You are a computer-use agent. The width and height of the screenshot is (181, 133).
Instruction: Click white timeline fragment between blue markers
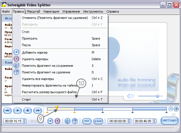[x=118, y=109]
